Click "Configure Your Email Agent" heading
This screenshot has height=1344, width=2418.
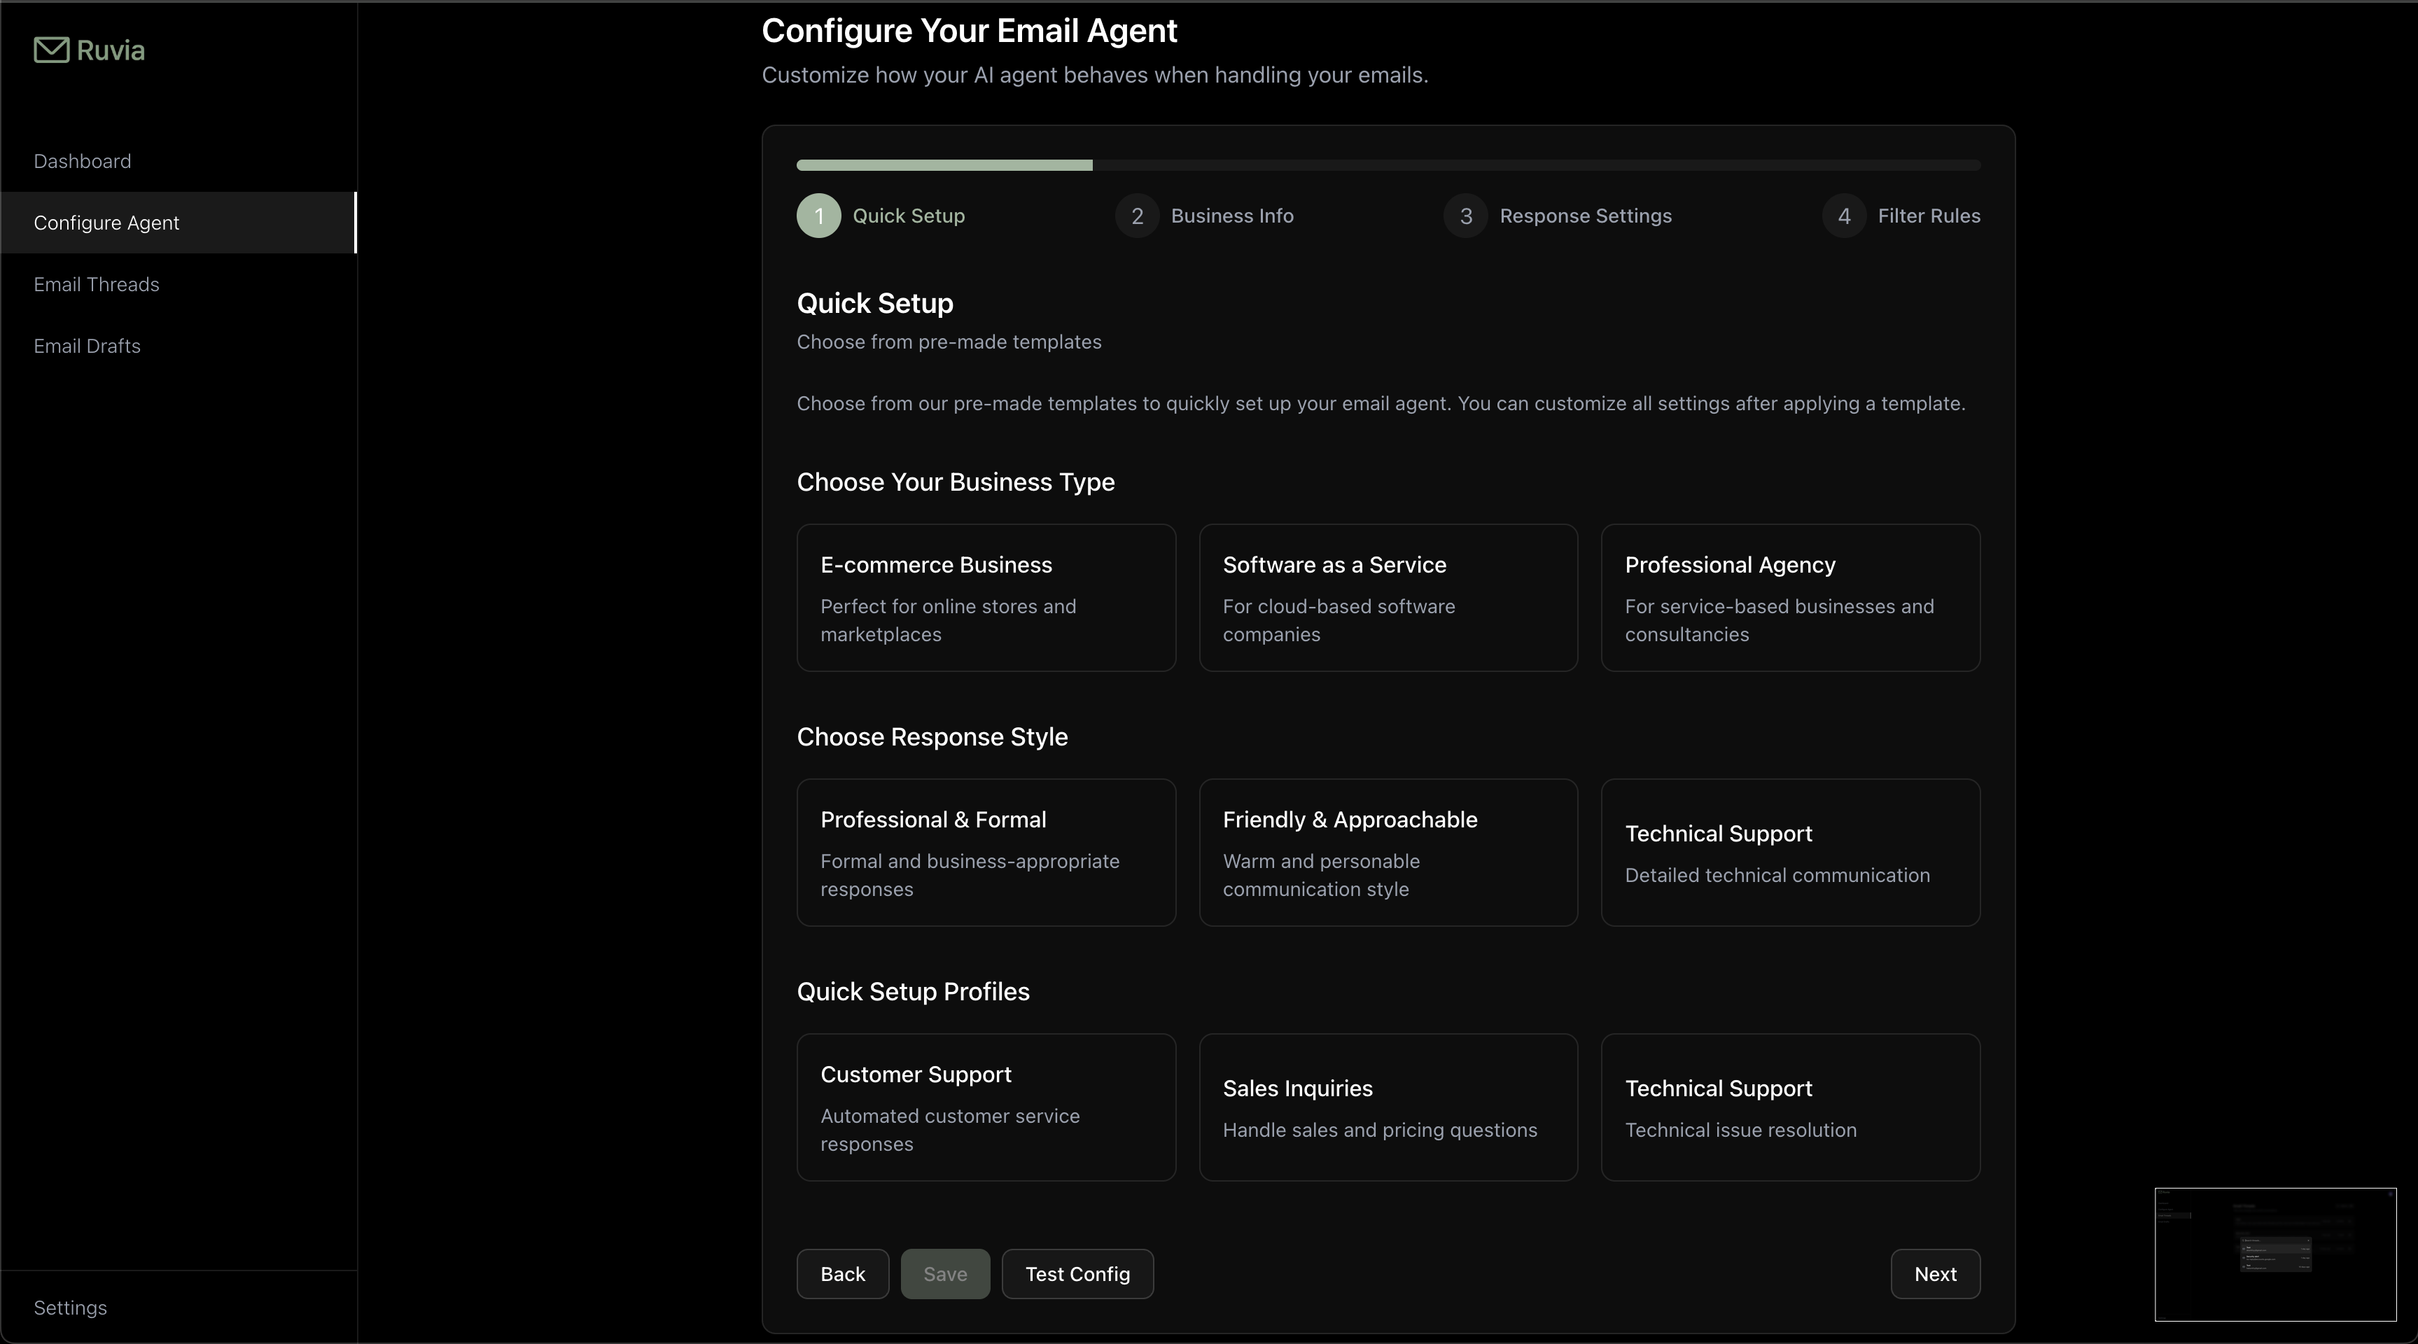[969, 31]
